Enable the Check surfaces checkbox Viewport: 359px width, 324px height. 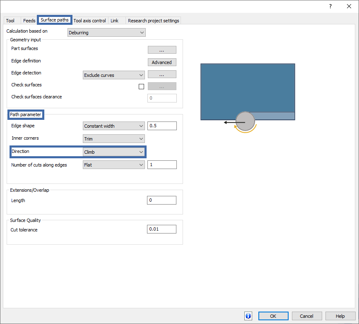point(141,86)
